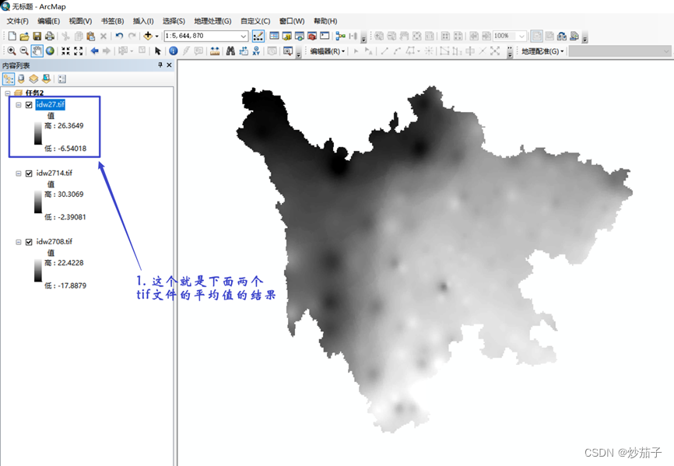This screenshot has height=466, width=674.
Task: Open the map scale dropdown
Action: 244,36
